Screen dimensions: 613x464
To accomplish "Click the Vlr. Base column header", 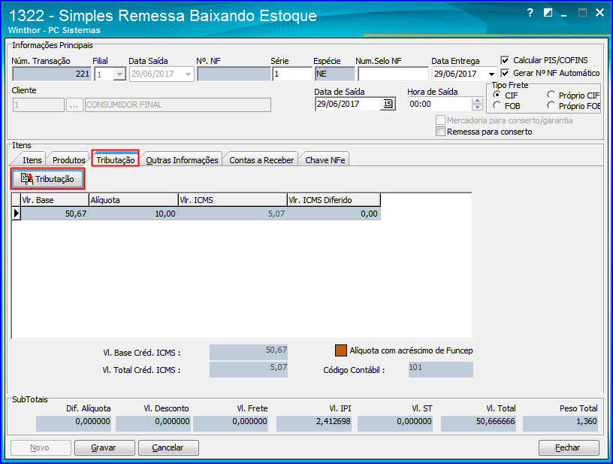I will (x=55, y=200).
